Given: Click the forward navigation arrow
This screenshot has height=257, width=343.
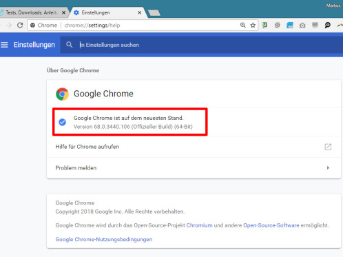Looking at the screenshot, I should pos(9,25).
